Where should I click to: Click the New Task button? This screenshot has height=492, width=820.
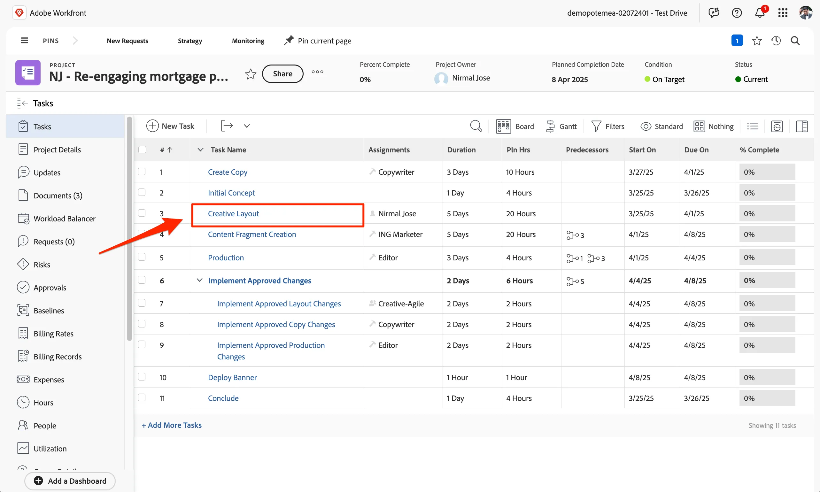pyautogui.click(x=170, y=126)
